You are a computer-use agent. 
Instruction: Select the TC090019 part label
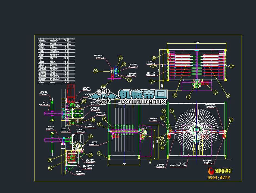click(x=89, y=127)
